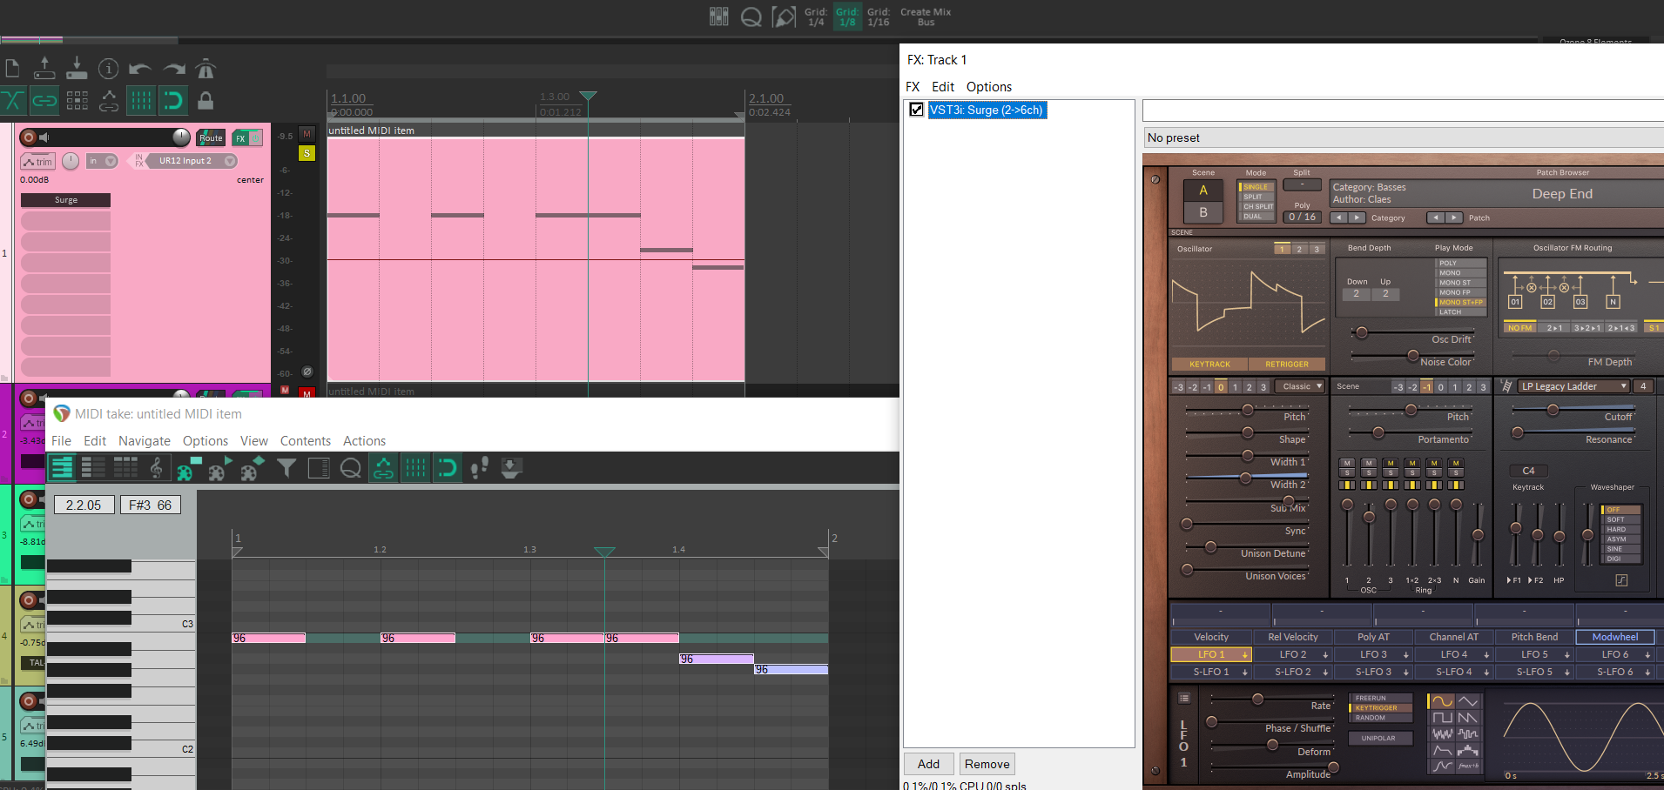The height and width of the screenshot is (790, 1664).
Task: Arm record on Surge track
Action: [28, 137]
